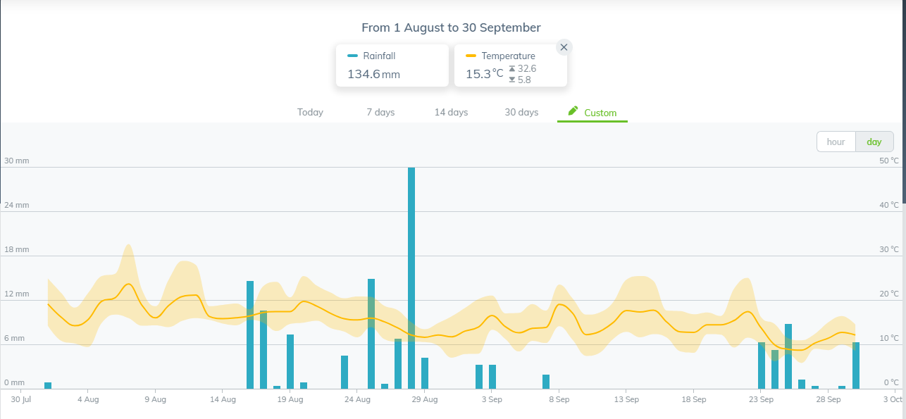The height and width of the screenshot is (419, 906).
Task: Click the blue Rainfall legend marker
Action: pyautogui.click(x=352, y=56)
